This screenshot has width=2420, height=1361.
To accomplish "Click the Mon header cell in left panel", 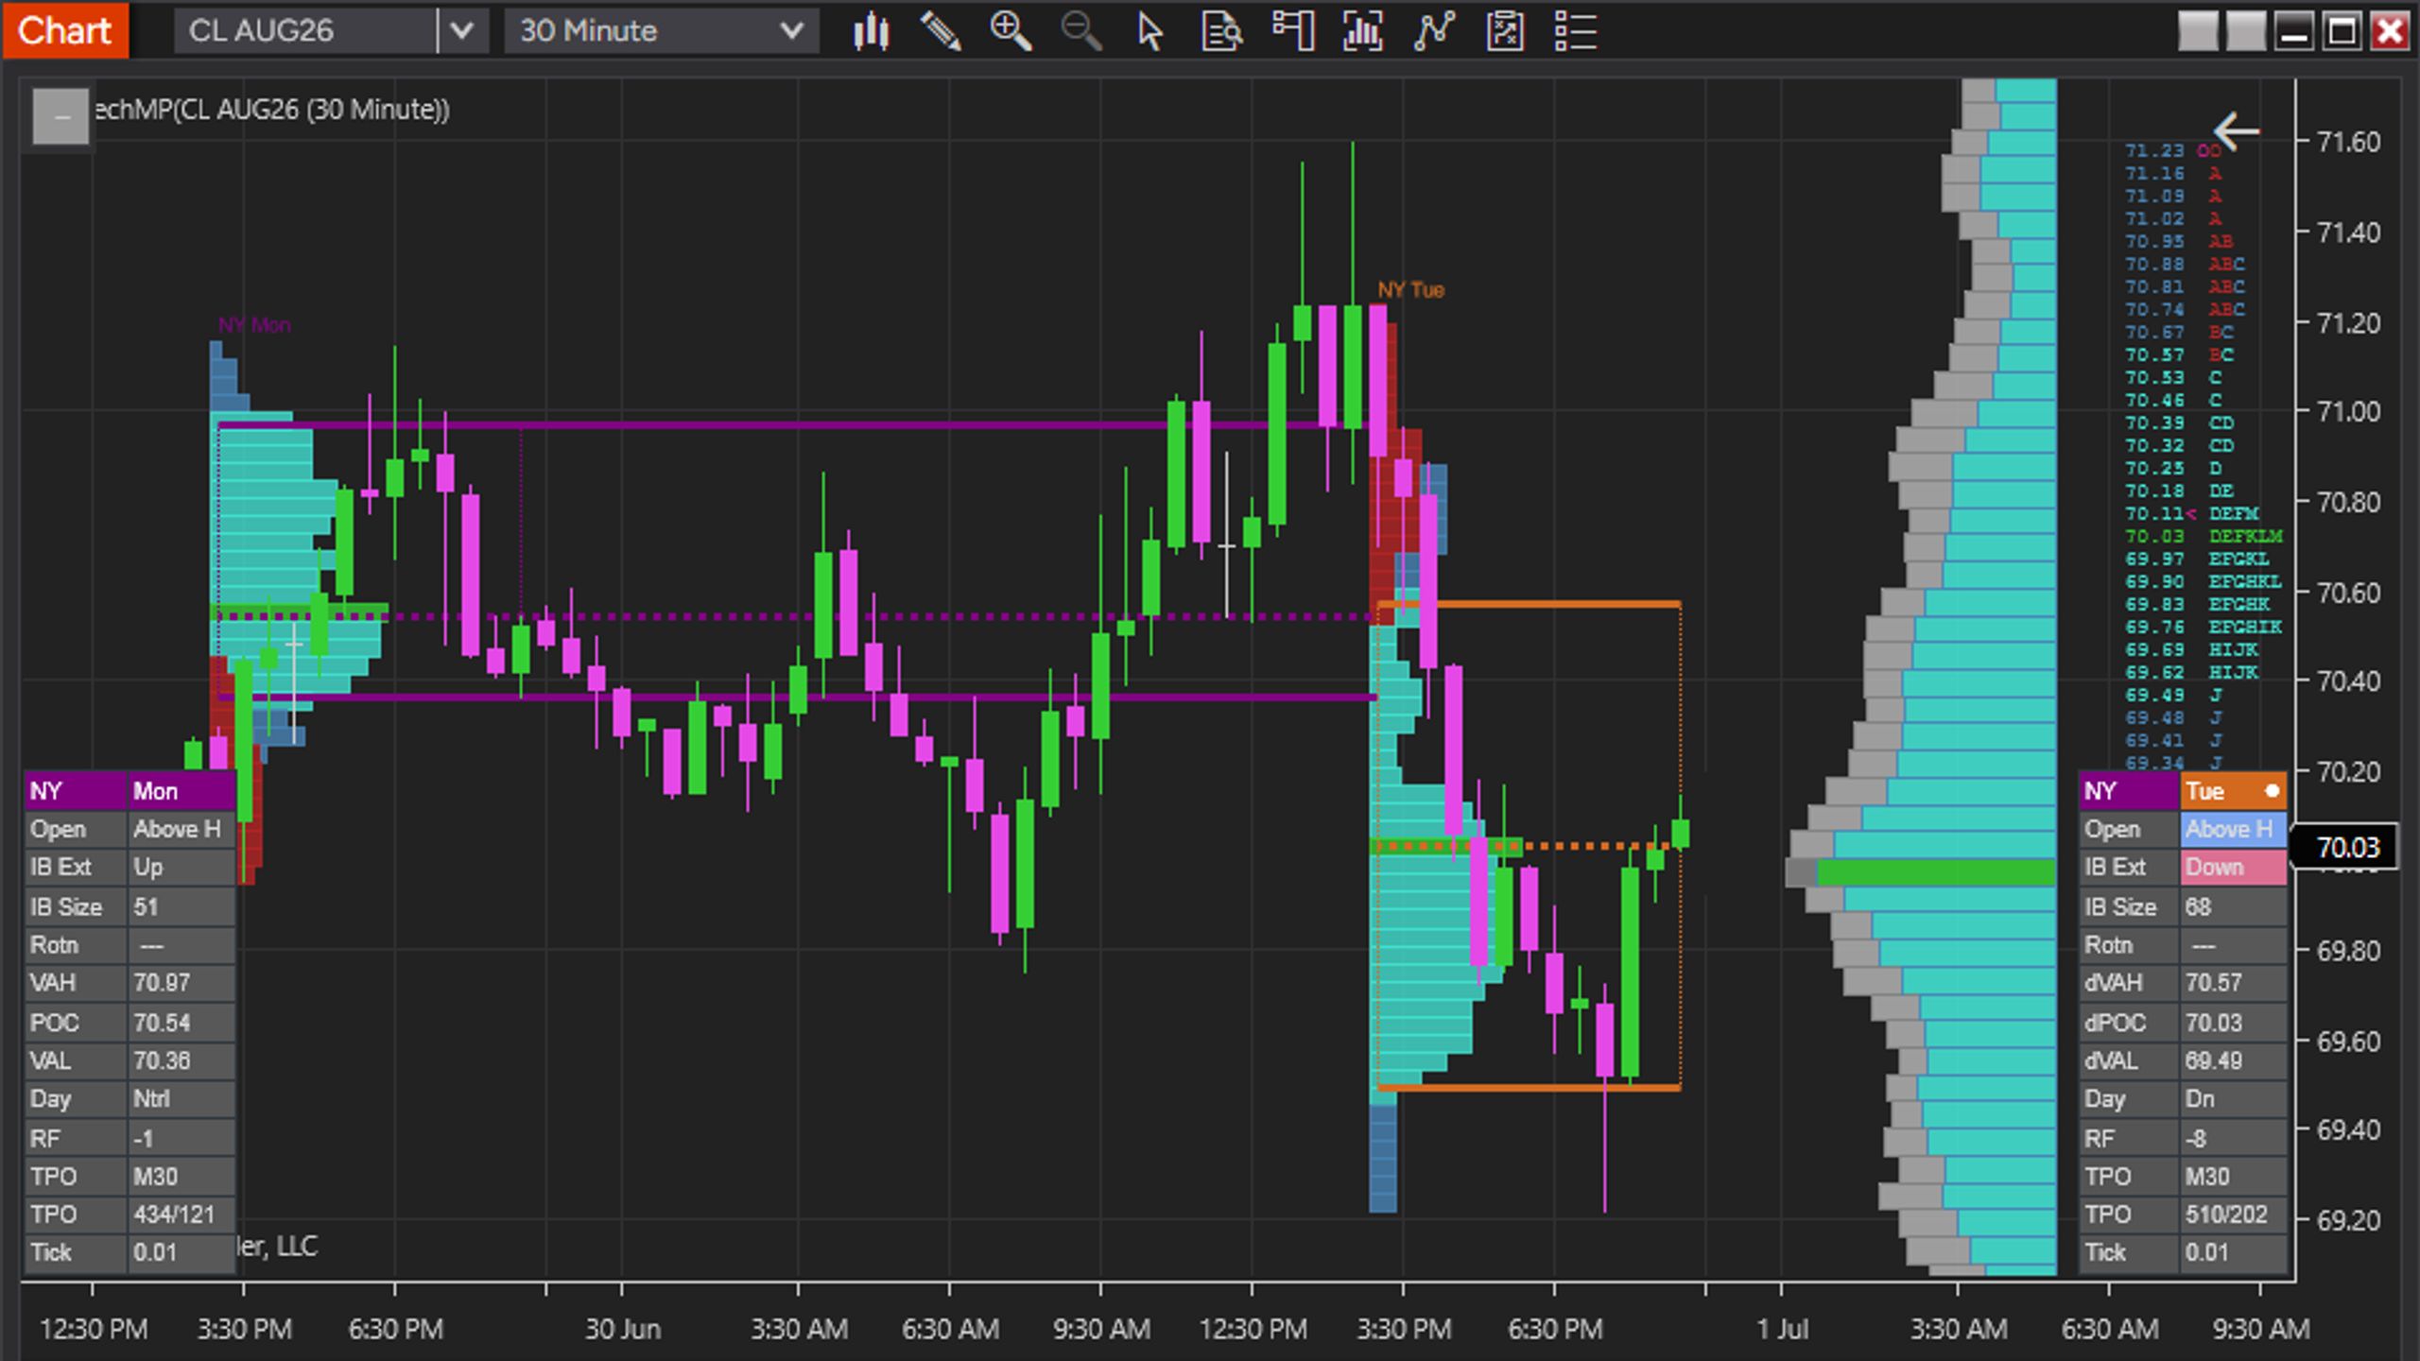I will click(x=181, y=791).
